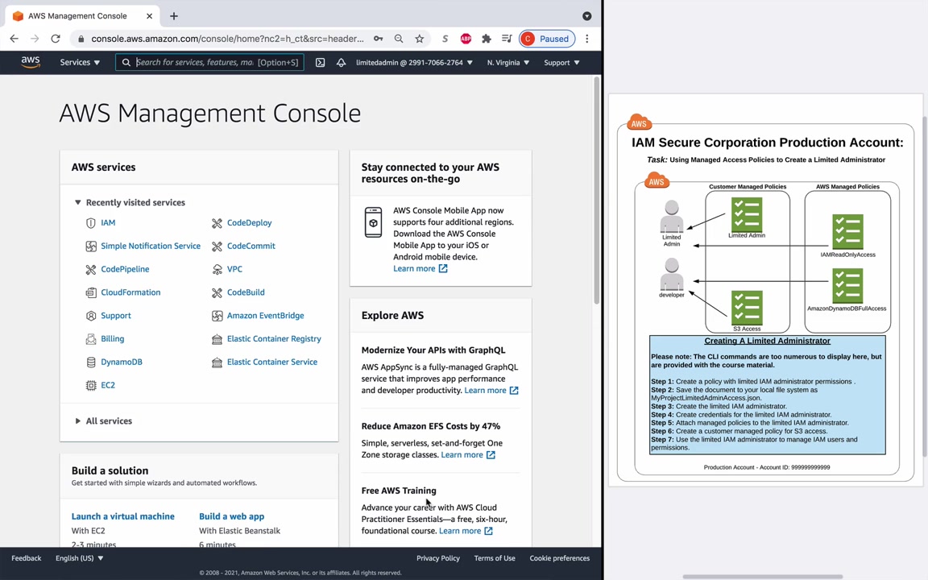
Task: Click the media control playlist icon
Action: click(507, 39)
